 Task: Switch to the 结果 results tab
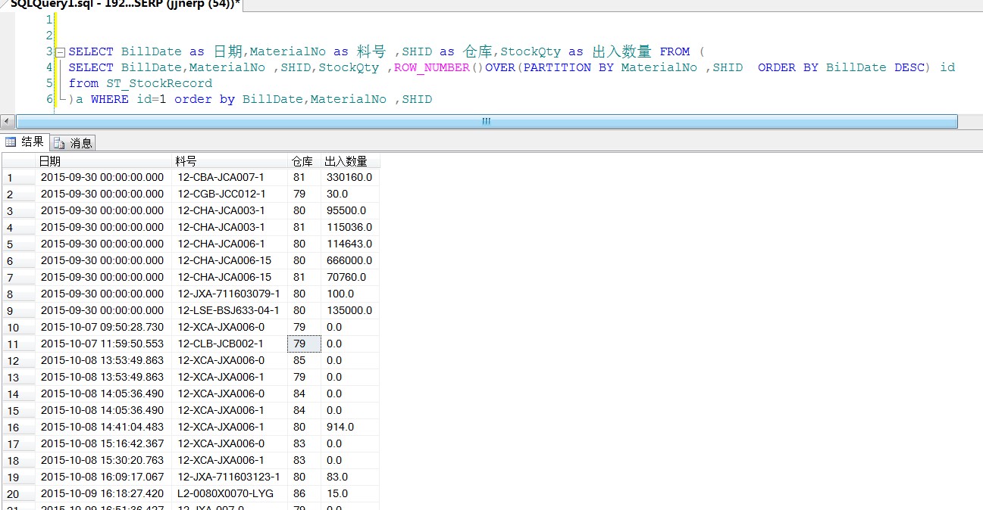25,142
